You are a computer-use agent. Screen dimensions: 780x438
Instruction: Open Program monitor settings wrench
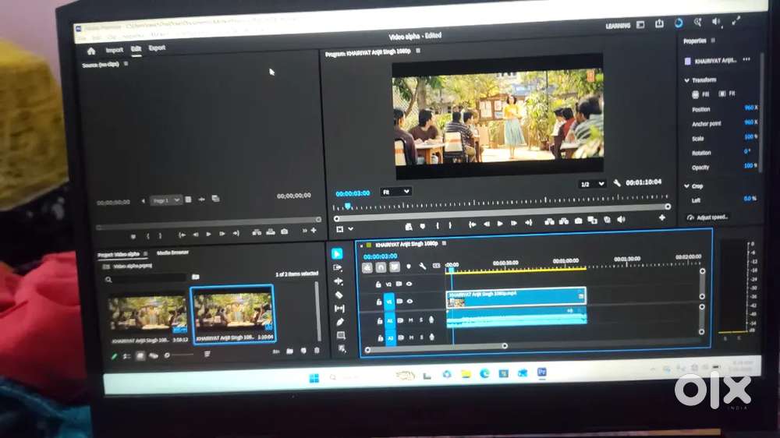617,183
